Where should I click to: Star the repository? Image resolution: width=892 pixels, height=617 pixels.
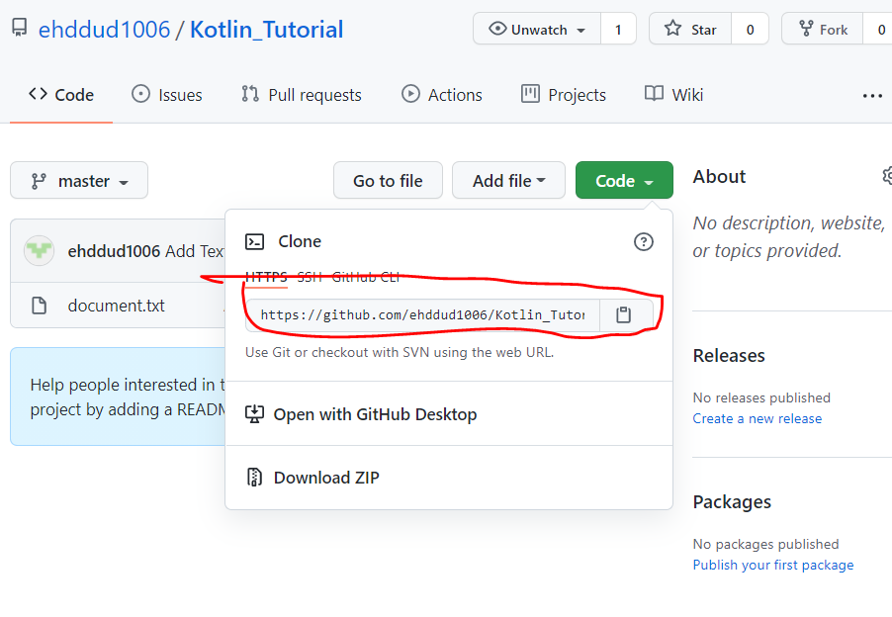pyautogui.click(x=690, y=29)
